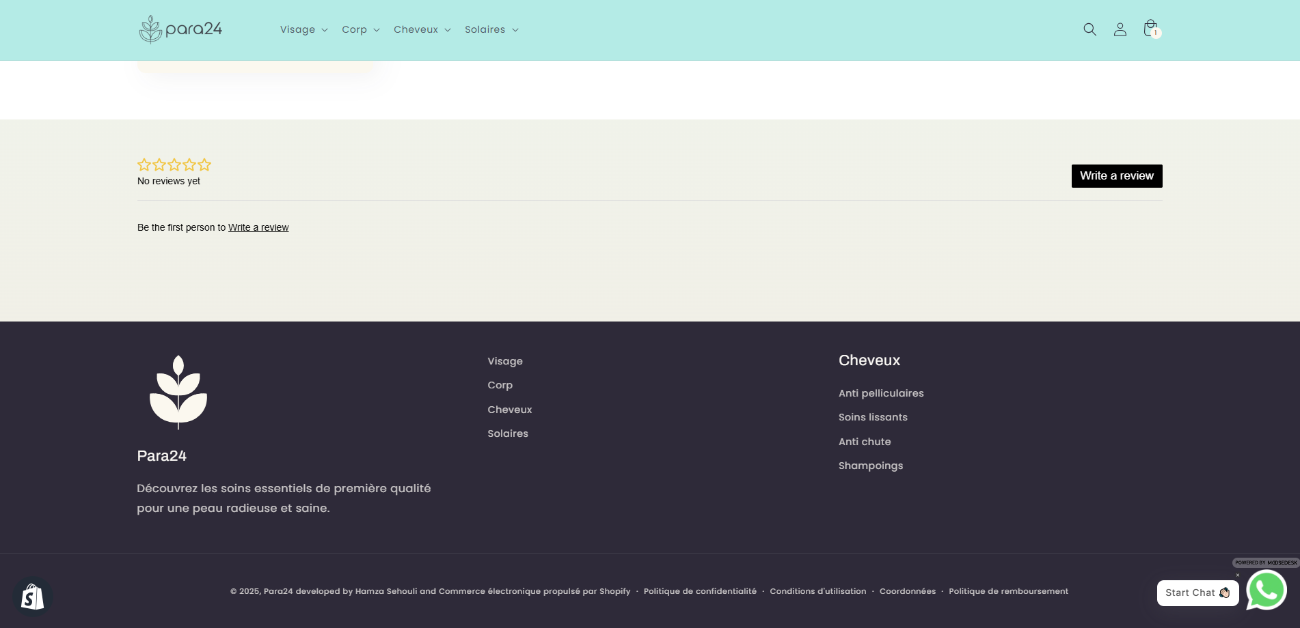The image size is (1300, 628).
Task: Expand the Cheveux dropdown in header
Action: pos(422,29)
